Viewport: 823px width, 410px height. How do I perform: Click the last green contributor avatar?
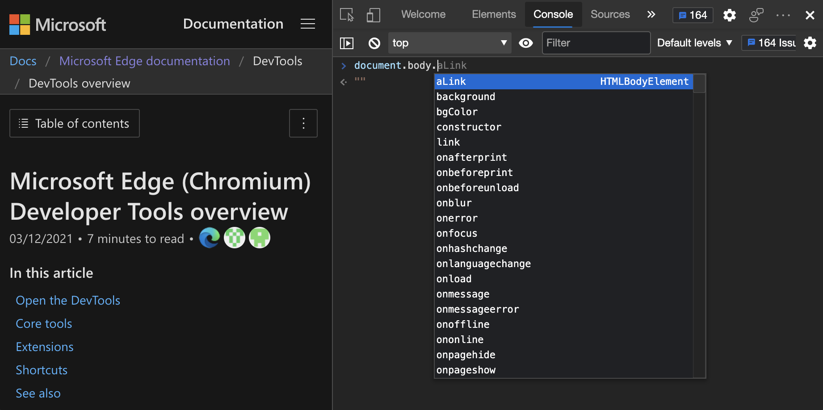pos(260,238)
